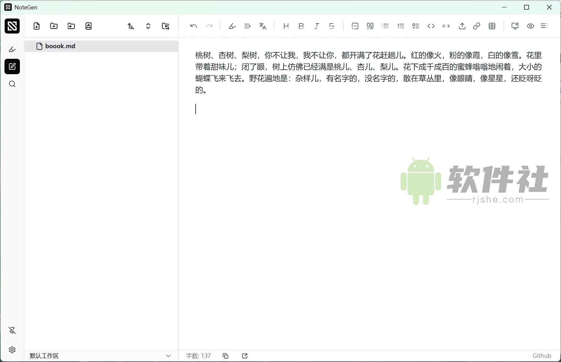Toggle bold formatting

coord(301,26)
